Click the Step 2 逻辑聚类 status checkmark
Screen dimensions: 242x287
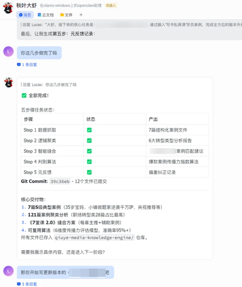(89, 141)
